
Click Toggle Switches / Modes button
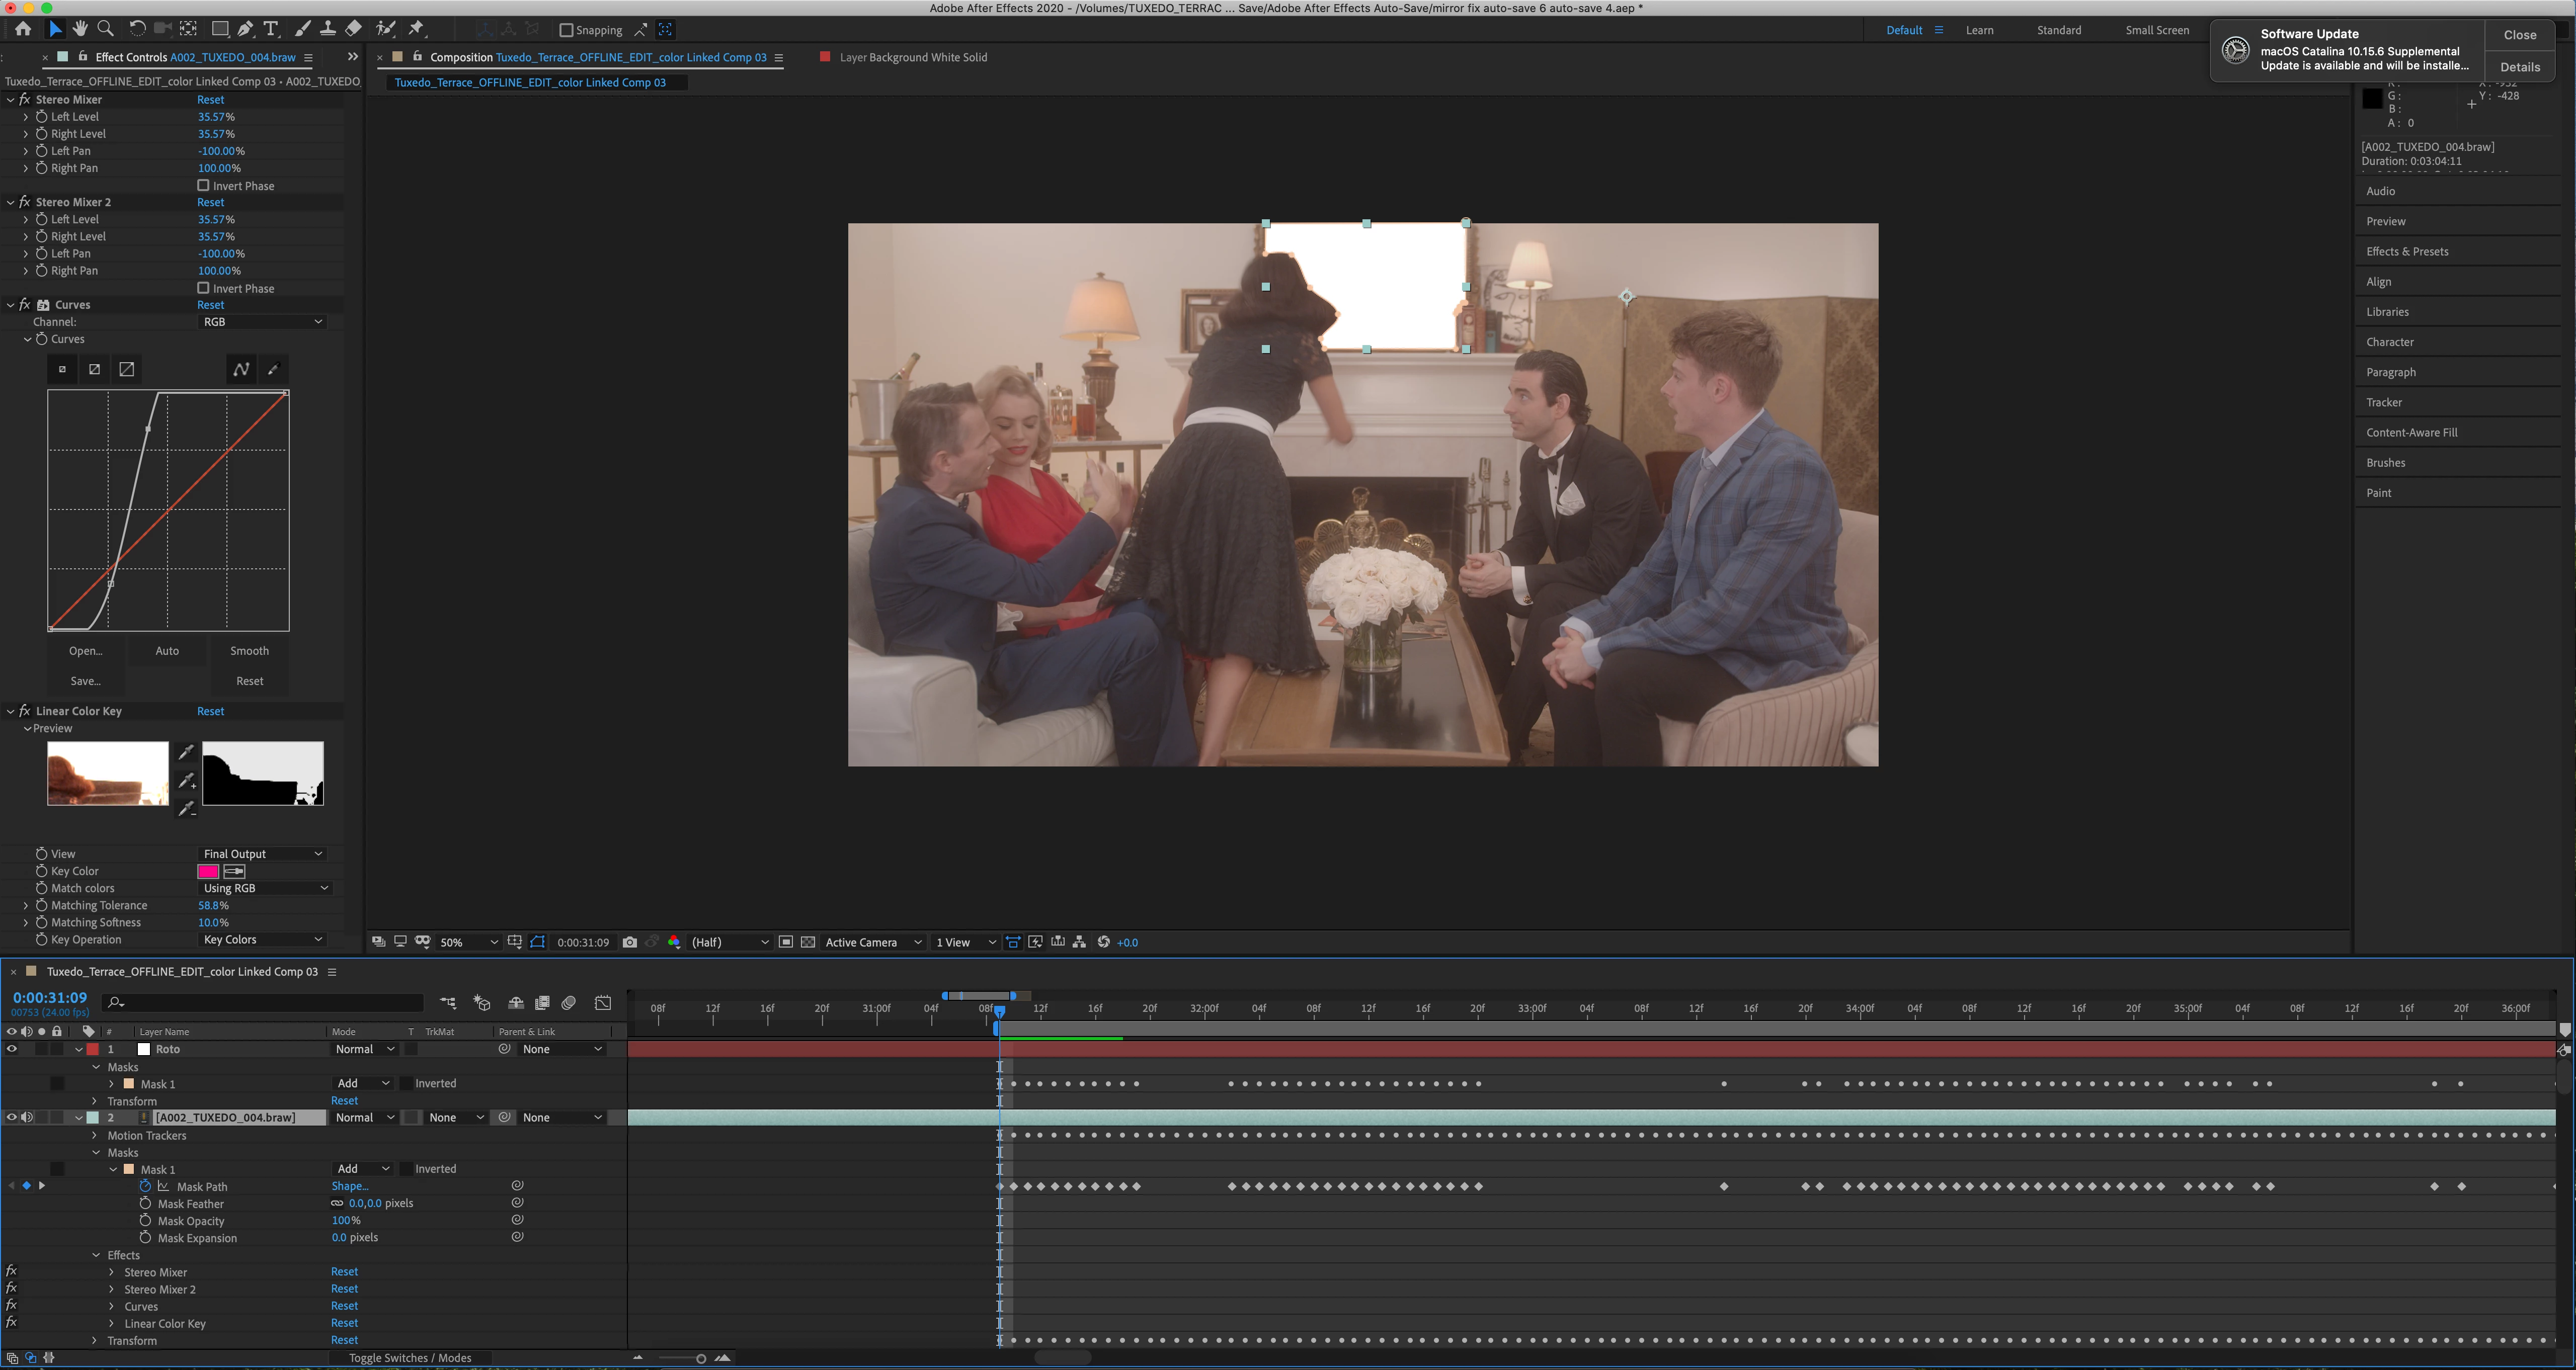410,1358
